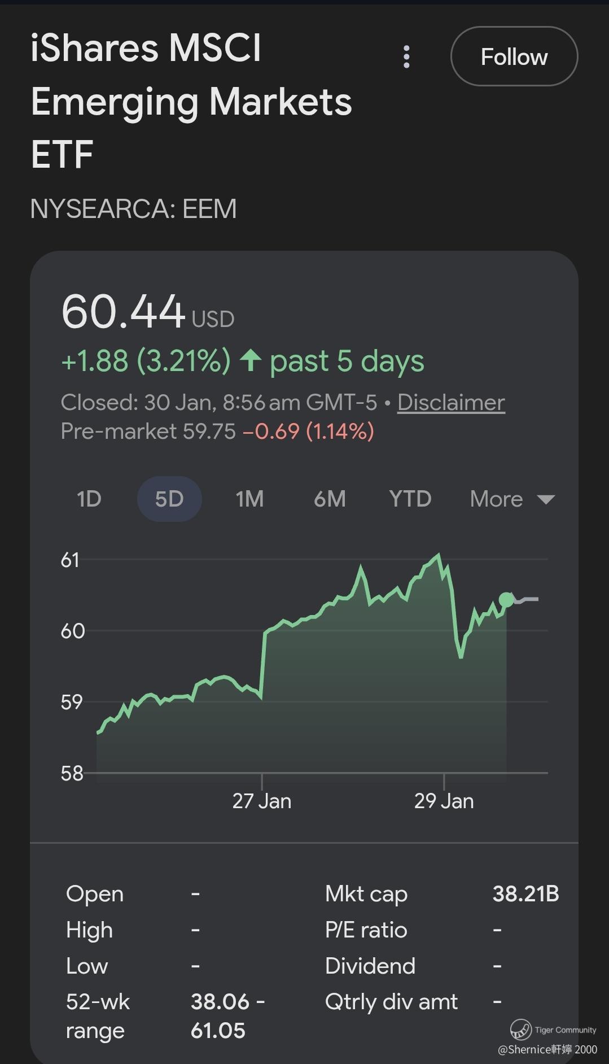The height and width of the screenshot is (1064, 609).
Task: Open the three-dot more options menu
Action: (406, 57)
